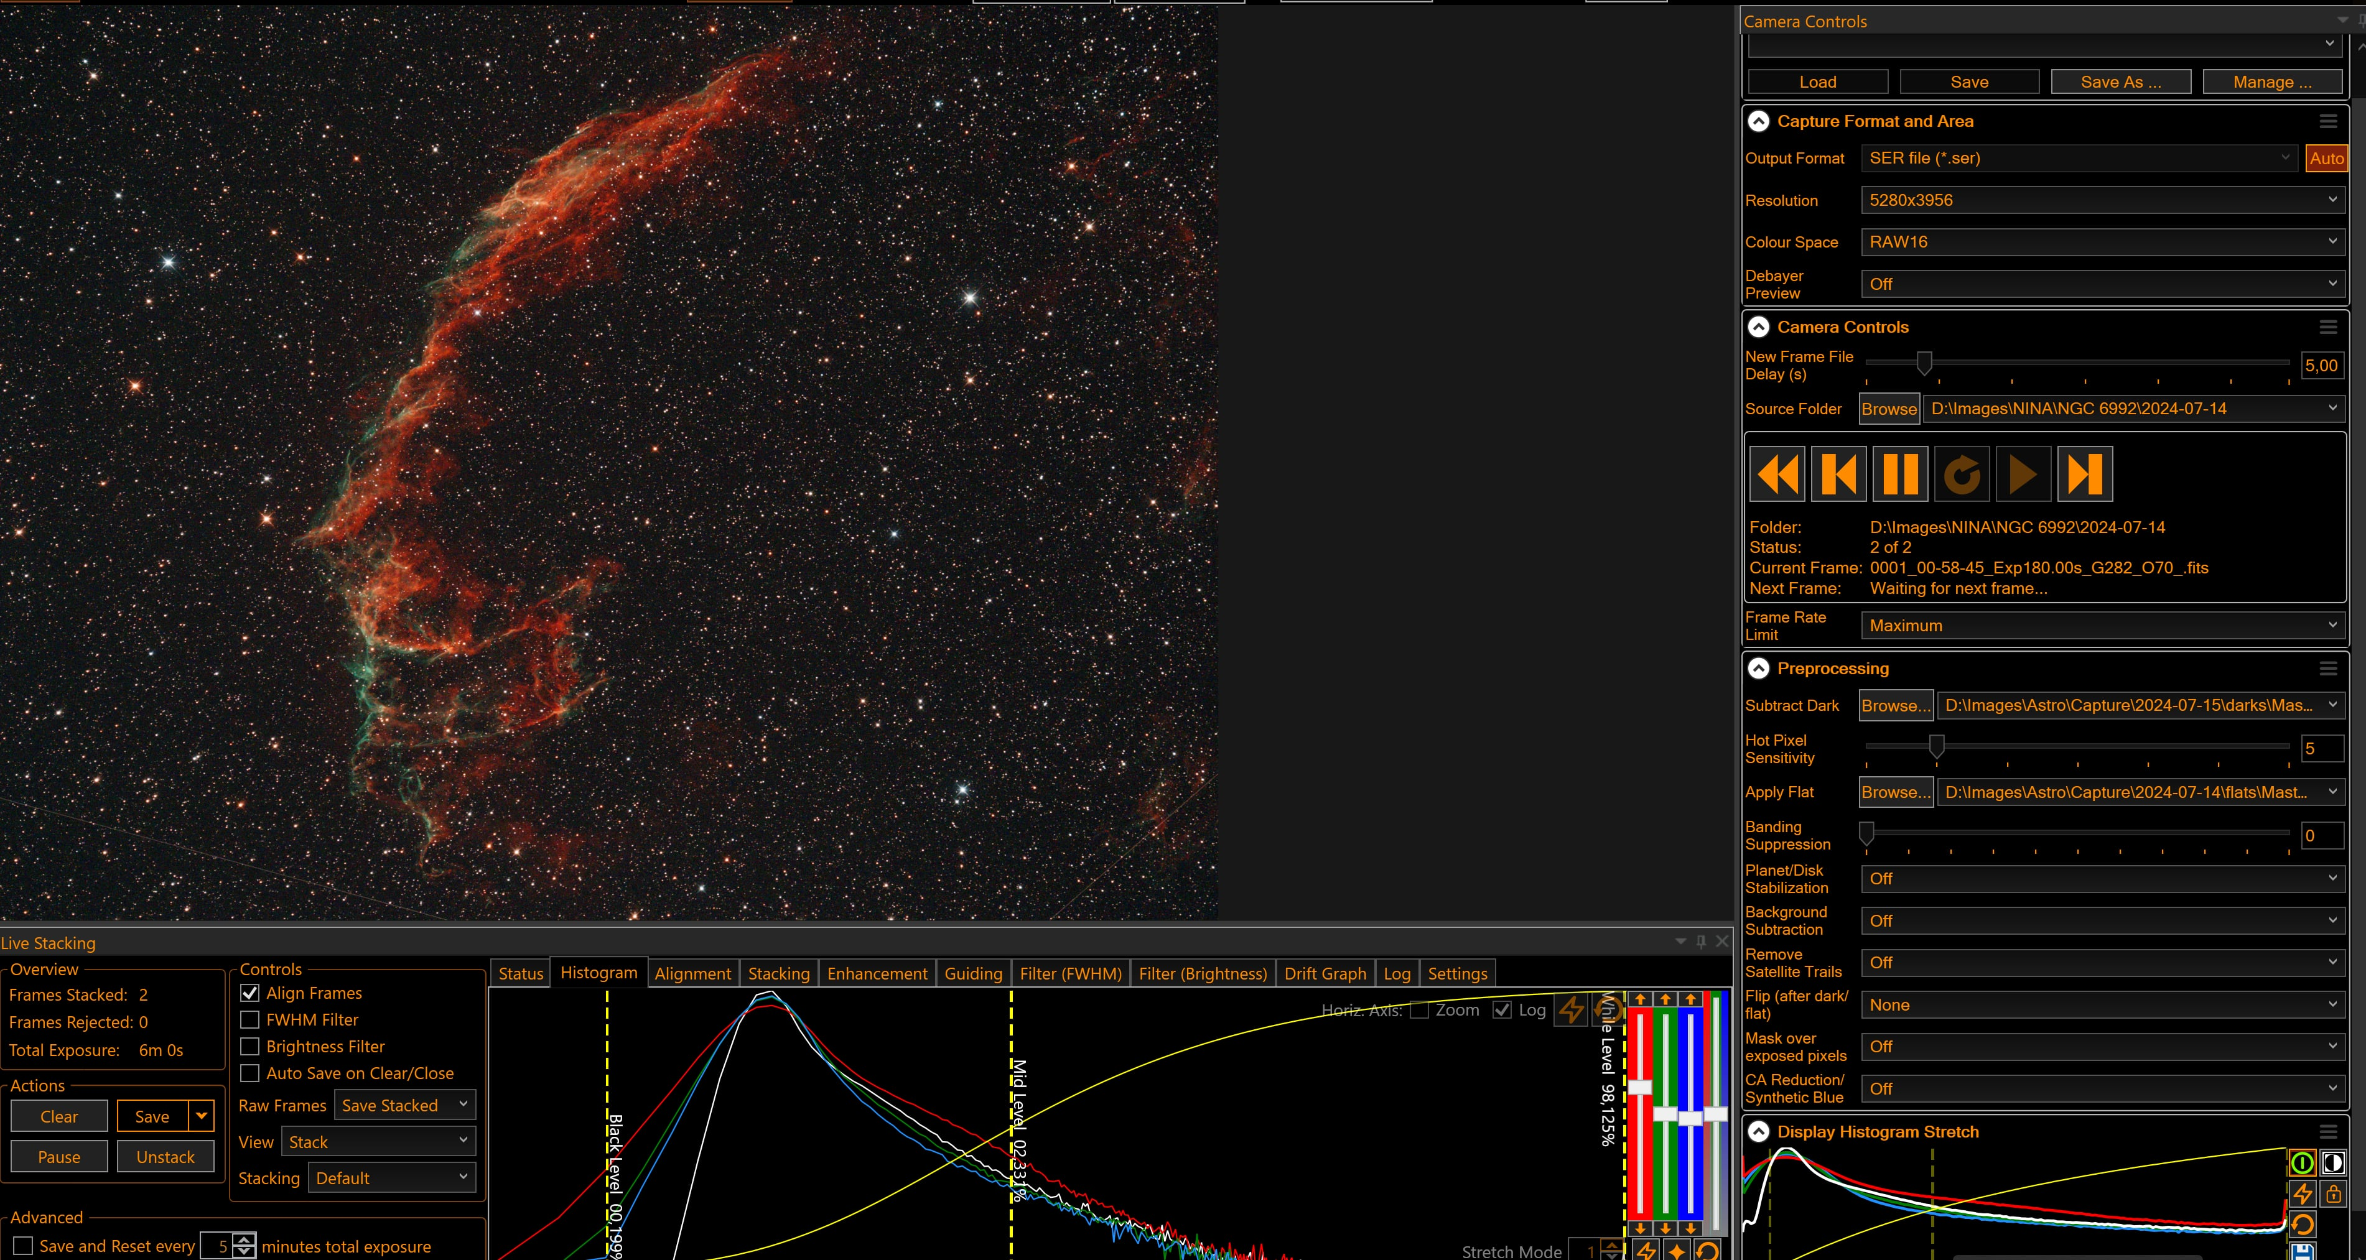Screen dimensions: 2366x1260
Task: Adjust the Hot Pixel Sensitivity slider
Action: 1936,747
